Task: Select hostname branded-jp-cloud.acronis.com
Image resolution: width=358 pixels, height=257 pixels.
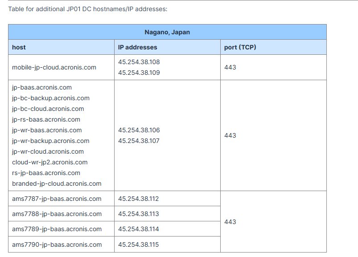Action: click(x=57, y=184)
